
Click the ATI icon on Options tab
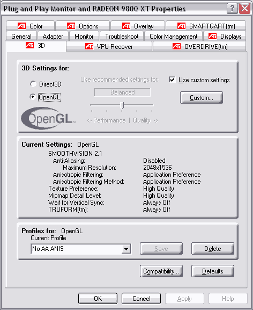click(71, 26)
